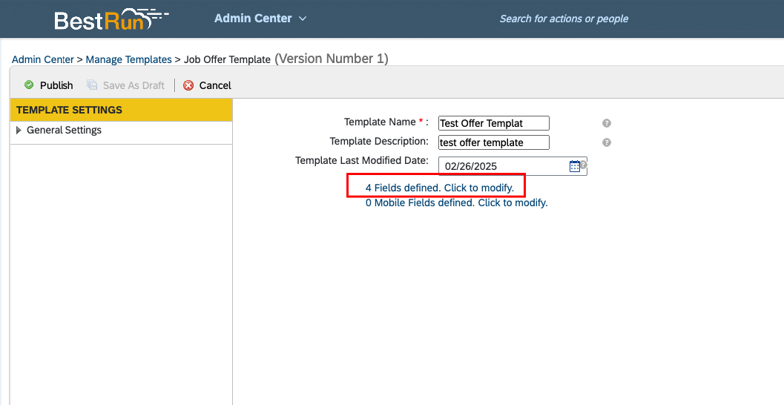The width and height of the screenshot is (784, 405).
Task: Expand General Settings disclosure triangle
Action: click(x=19, y=131)
